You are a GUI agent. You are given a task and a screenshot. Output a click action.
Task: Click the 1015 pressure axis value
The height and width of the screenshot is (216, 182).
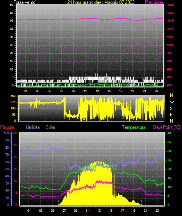pos(170,21)
